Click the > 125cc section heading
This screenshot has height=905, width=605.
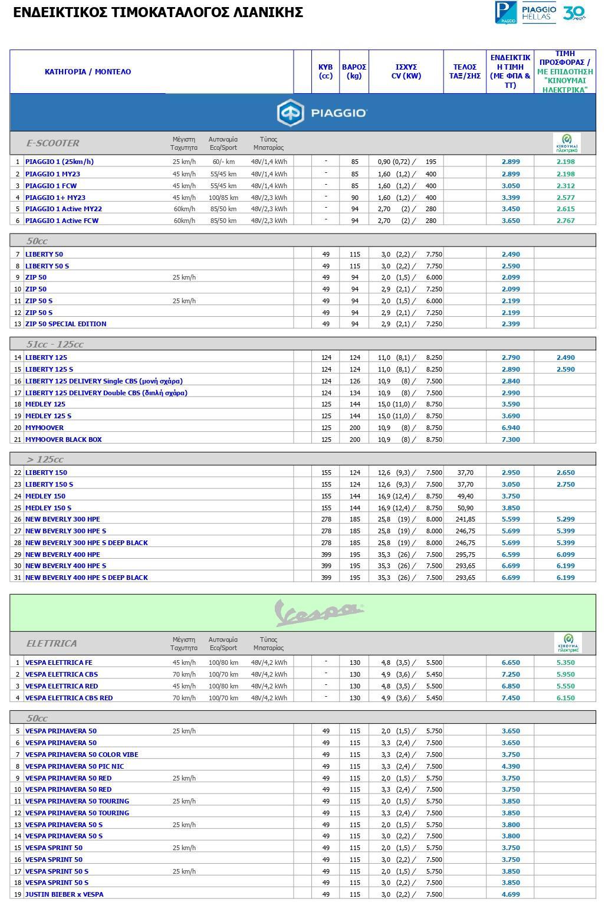tap(45, 460)
